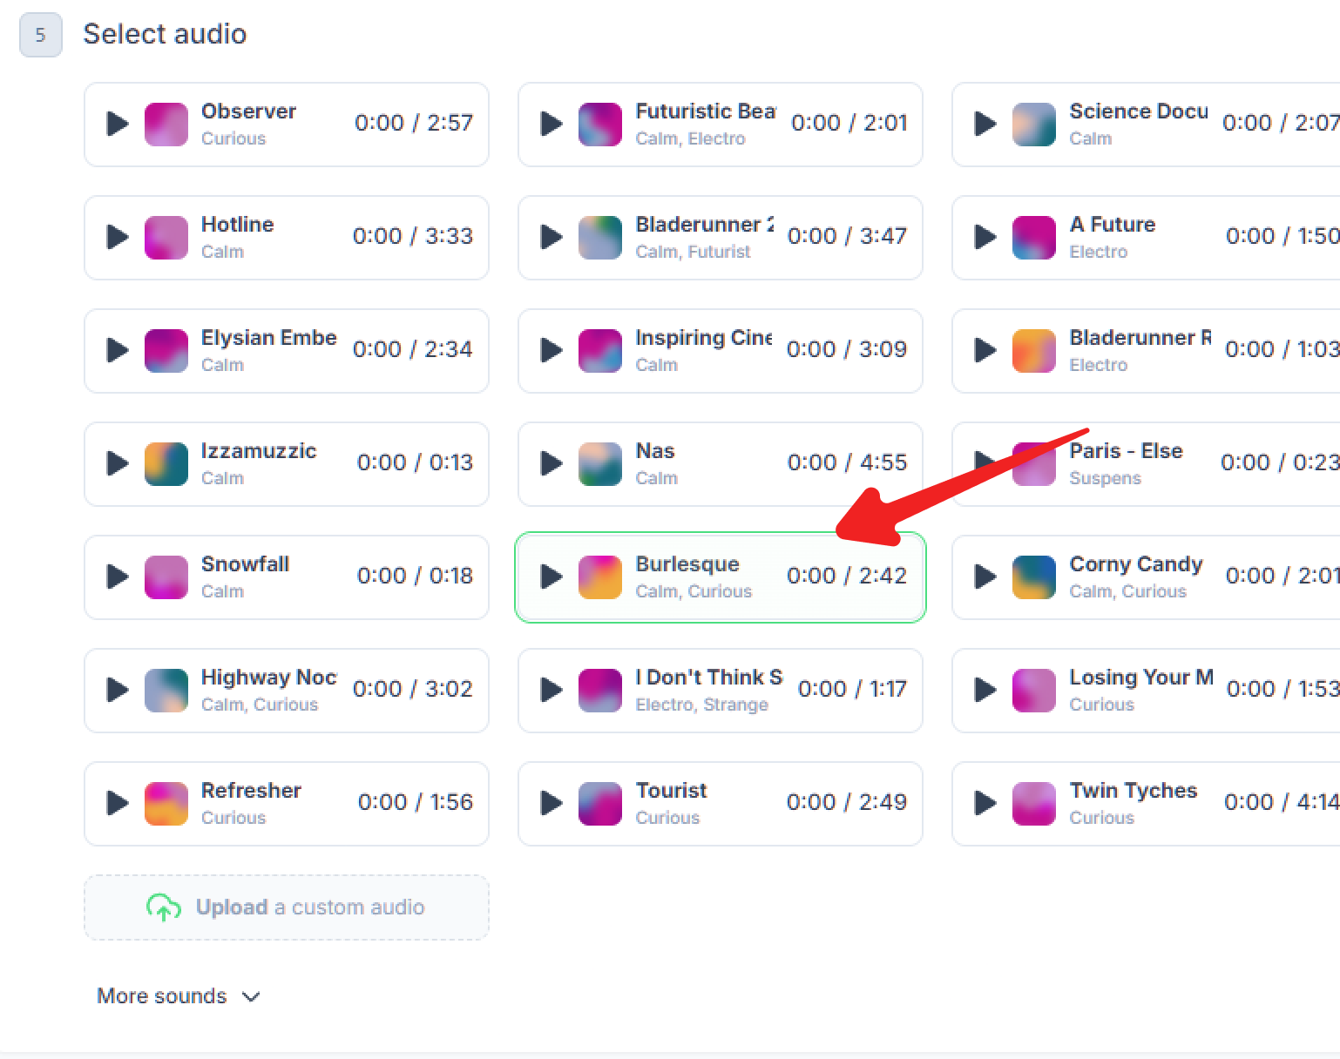Click the chevron next to More sounds
Screen dimensions: 1340x1059
[x=251, y=997]
